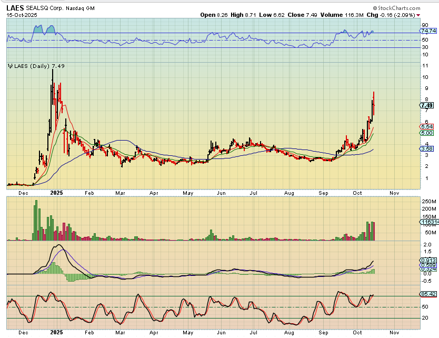Click the 30 level on RSI axis

pyautogui.click(x=425, y=47)
